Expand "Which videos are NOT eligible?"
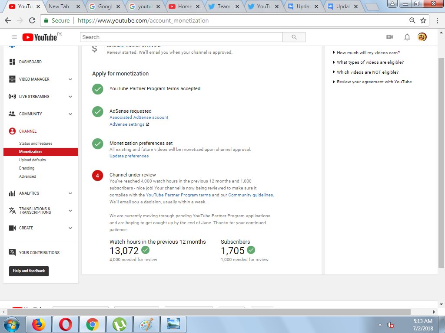This screenshot has width=445, height=333. (x=365, y=72)
